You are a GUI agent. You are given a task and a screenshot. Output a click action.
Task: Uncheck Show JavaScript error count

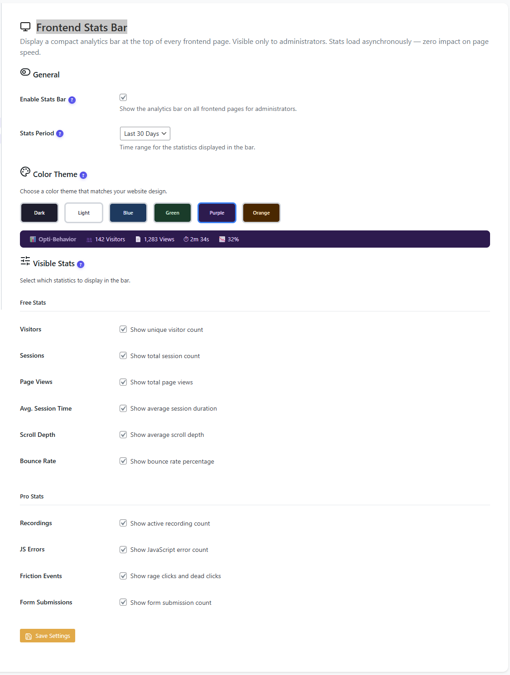click(x=123, y=550)
